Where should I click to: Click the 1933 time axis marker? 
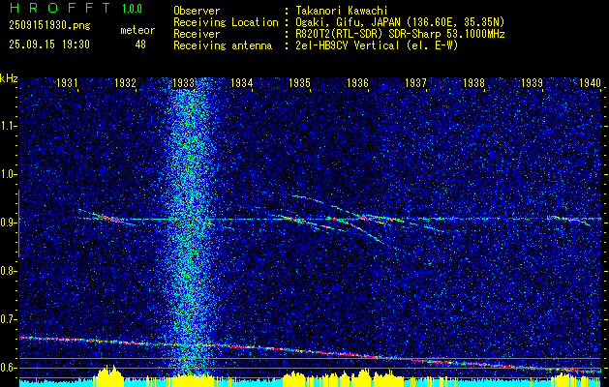point(183,82)
